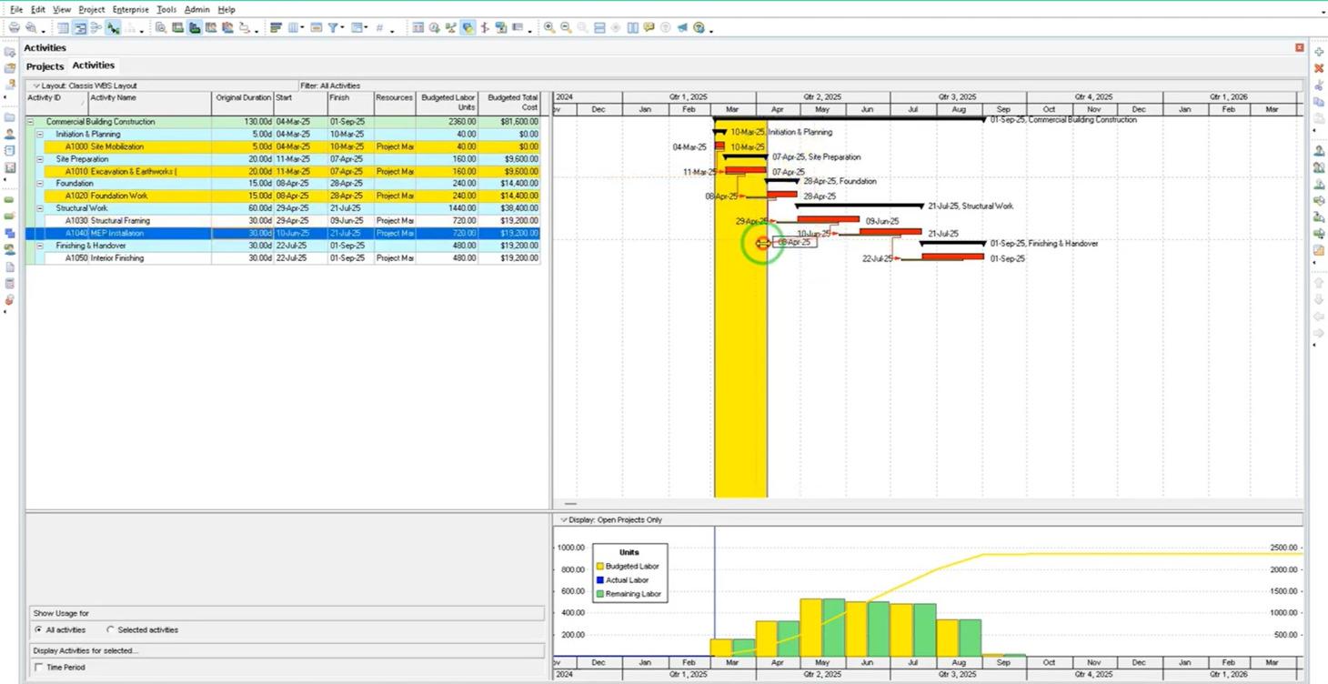
Task: Collapse the Finishing & Handover WBS band
Action: click(x=40, y=246)
